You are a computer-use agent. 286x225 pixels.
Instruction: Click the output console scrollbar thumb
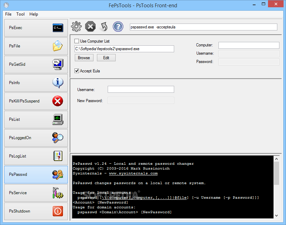point(276,173)
